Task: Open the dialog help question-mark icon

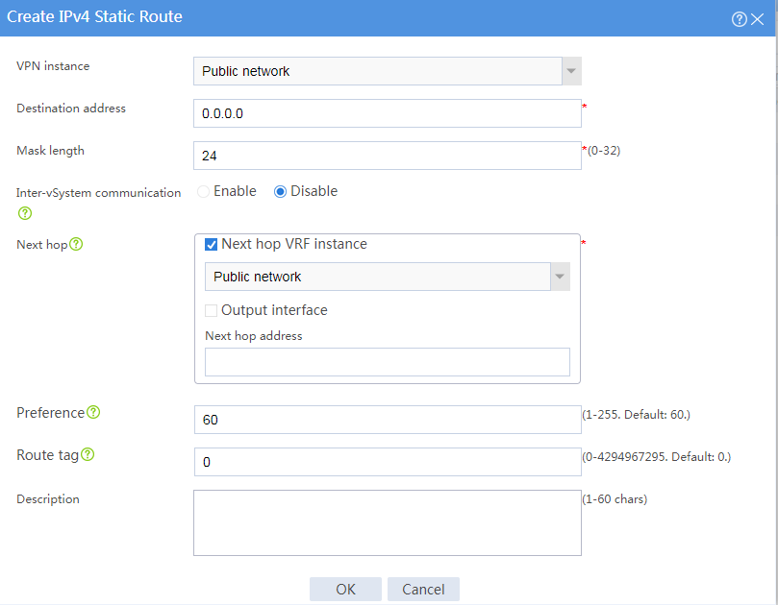Action: (x=739, y=19)
